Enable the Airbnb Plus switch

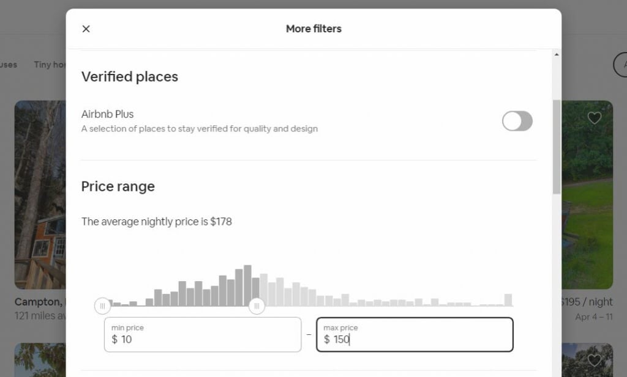(x=517, y=121)
